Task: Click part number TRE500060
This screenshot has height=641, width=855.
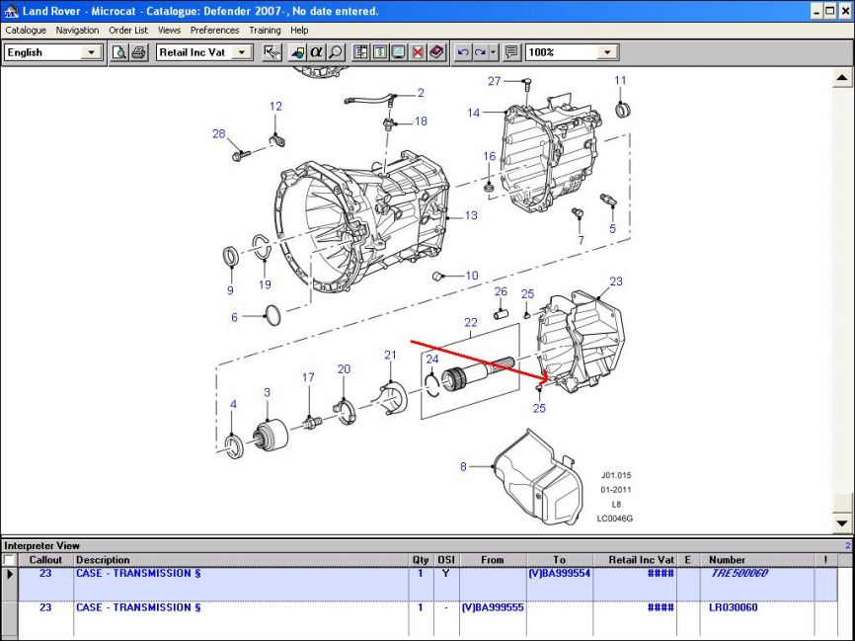Action: coord(738,574)
